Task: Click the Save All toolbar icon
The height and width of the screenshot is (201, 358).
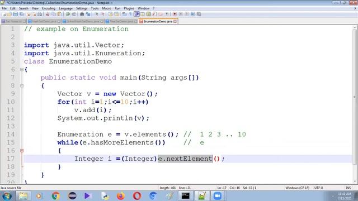Action: coord(21,14)
